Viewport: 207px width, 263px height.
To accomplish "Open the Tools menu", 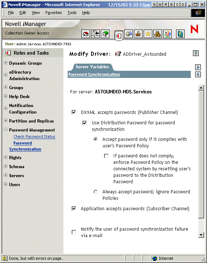I will pos(72,13).
